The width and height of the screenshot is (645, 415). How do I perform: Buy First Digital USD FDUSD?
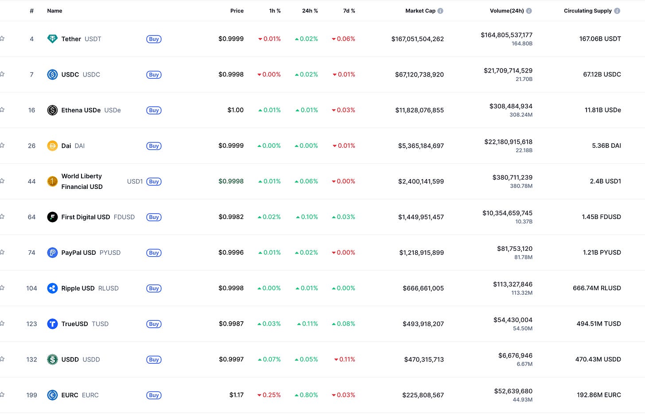pos(154,217)
